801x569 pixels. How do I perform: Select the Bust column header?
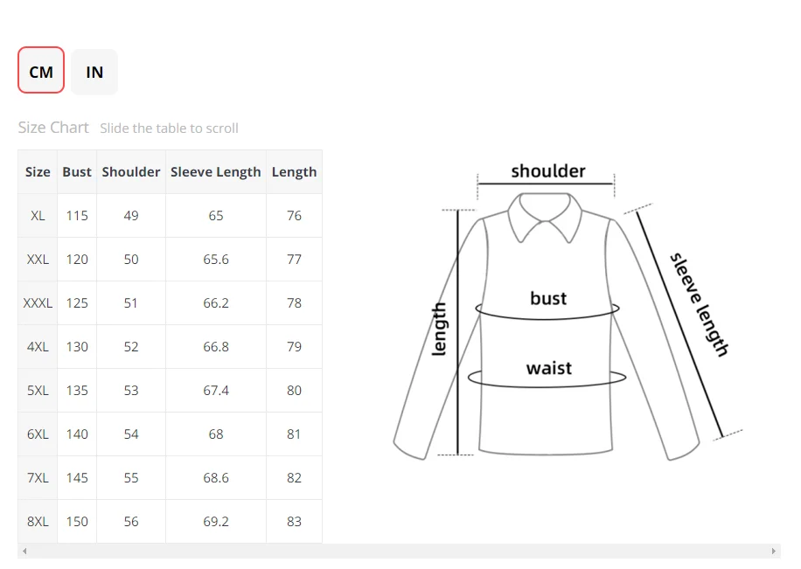[x=77, y=172]
